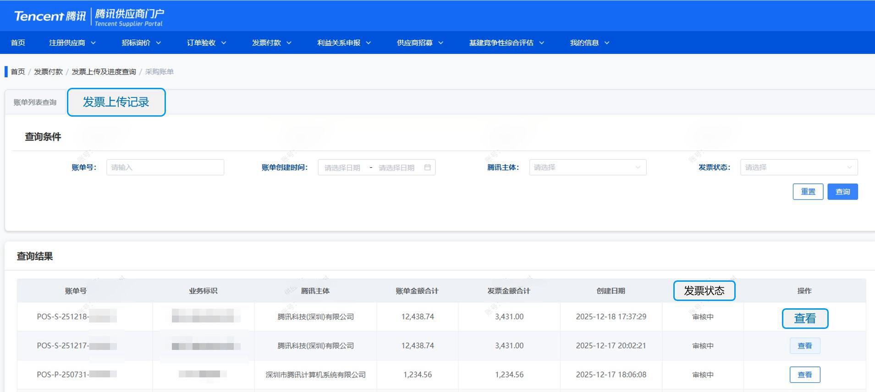Viewport: 875px width, 392px height.
Task: Click the date 2025-12-18 17:37:29
Action: tap(611, 317)
